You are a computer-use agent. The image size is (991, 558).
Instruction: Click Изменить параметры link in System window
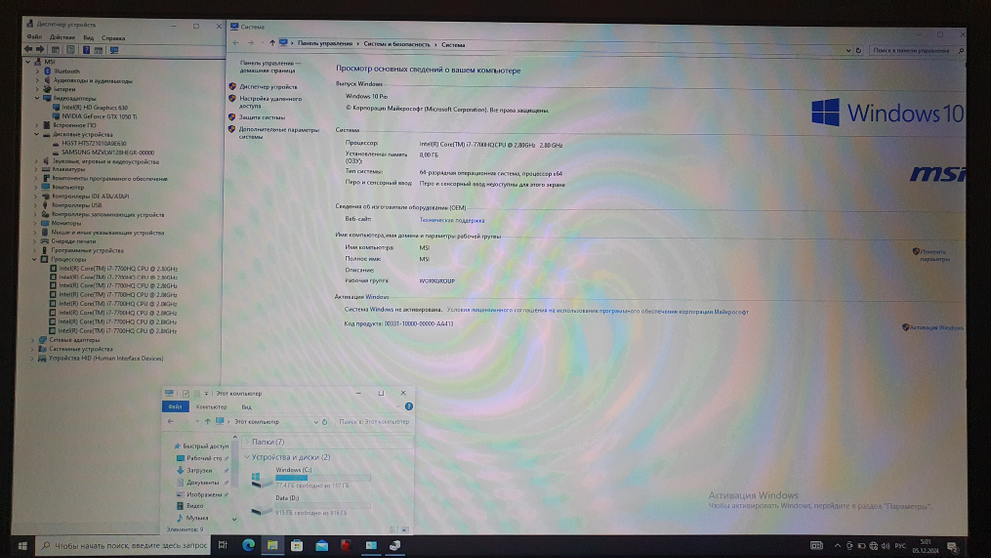tap(935, 255)
